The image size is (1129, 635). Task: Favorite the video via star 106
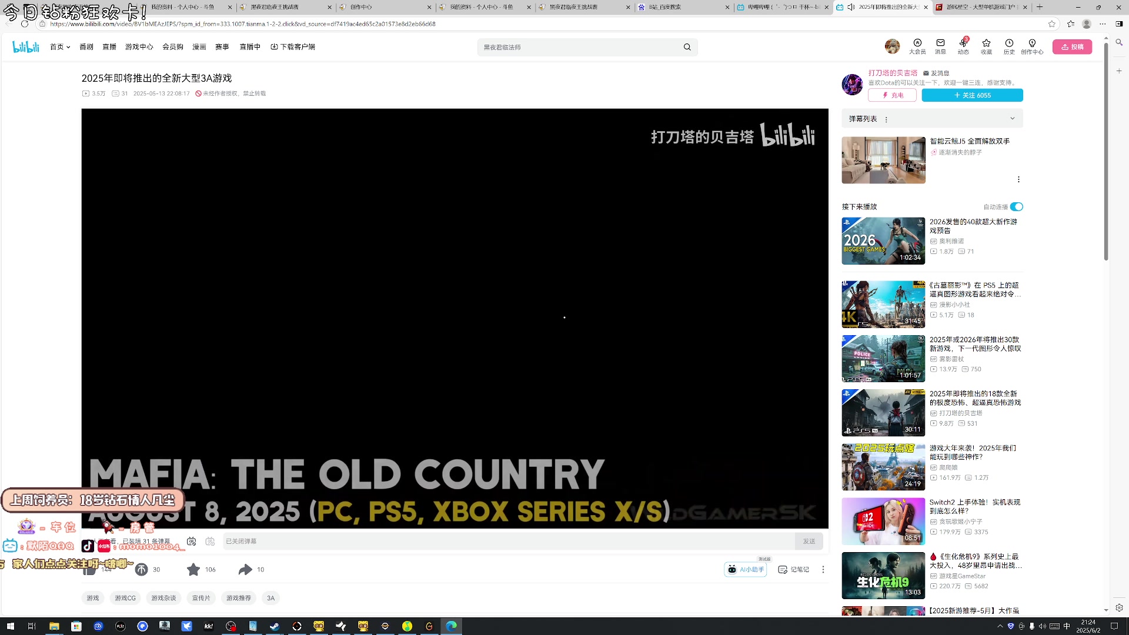click(193, 569)
